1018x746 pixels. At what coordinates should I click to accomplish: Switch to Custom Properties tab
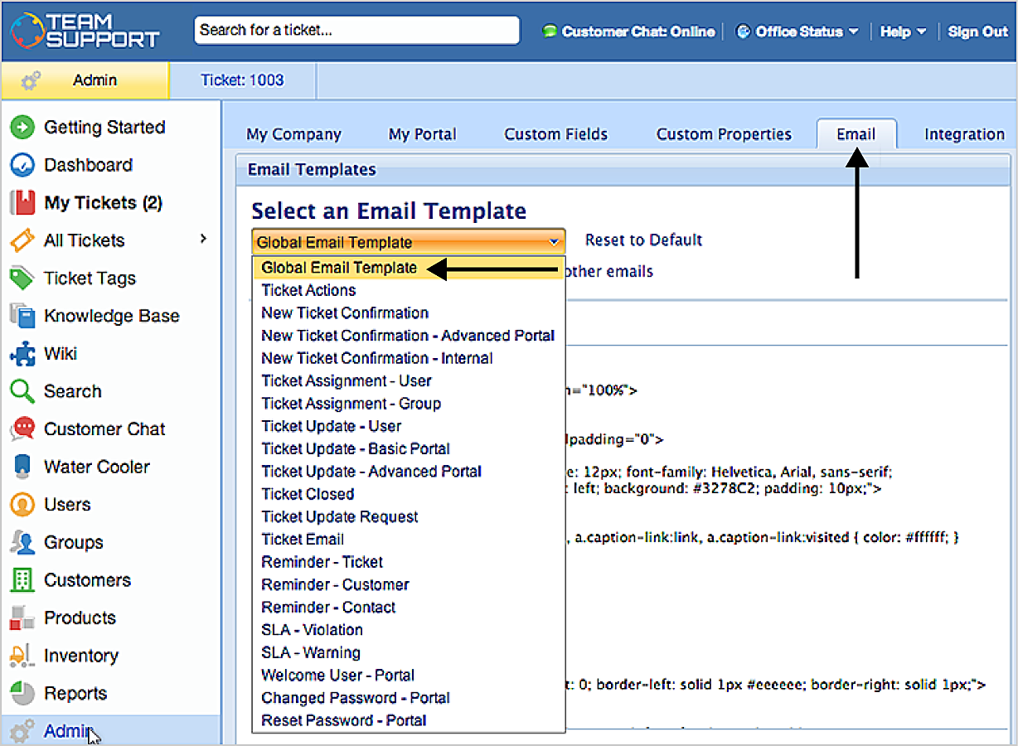tap(724, 134)
